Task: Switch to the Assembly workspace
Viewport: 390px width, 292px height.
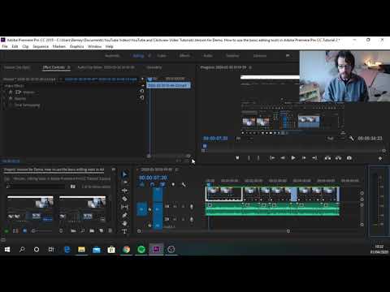Action: pyautogui.click(x=112, y=56)
